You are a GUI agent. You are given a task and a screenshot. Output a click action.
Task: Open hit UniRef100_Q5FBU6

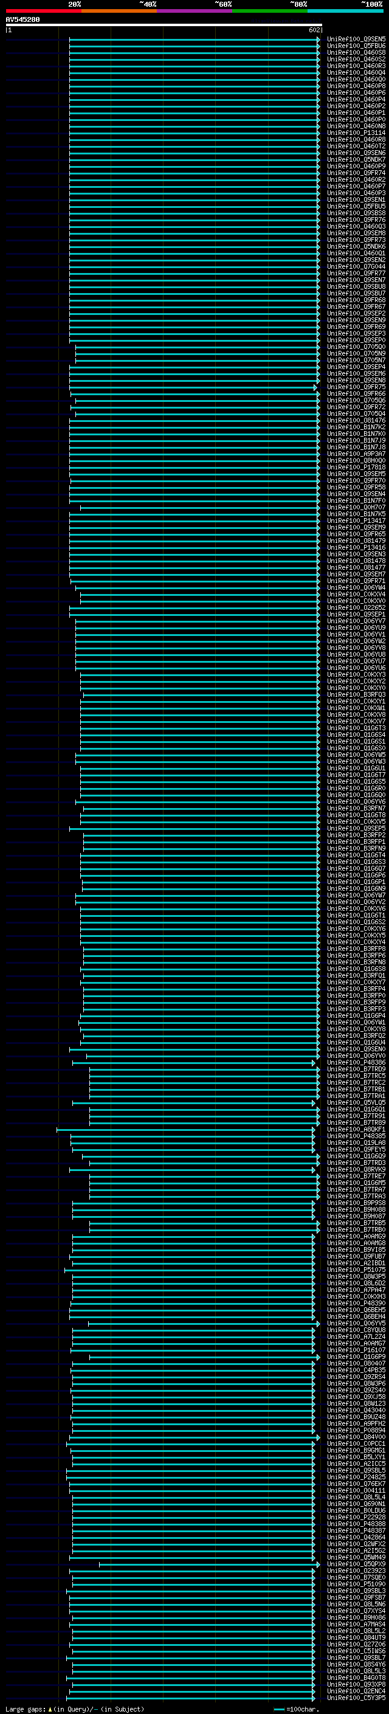coord(356,46)
